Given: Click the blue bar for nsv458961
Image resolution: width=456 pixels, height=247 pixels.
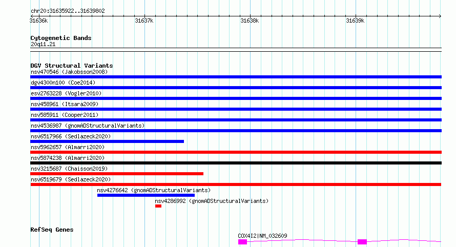Looking at the screenshot, I should pos(236,109).
